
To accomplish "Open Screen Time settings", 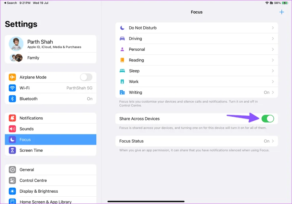I will 50,150.
